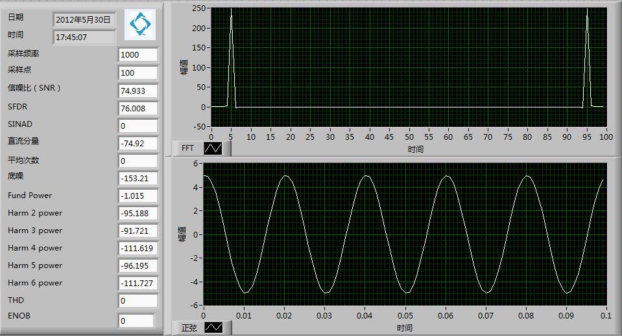Click FFT x-axis tick 50
This screenshot has width=622, height=336.
(x=409, y=137)
